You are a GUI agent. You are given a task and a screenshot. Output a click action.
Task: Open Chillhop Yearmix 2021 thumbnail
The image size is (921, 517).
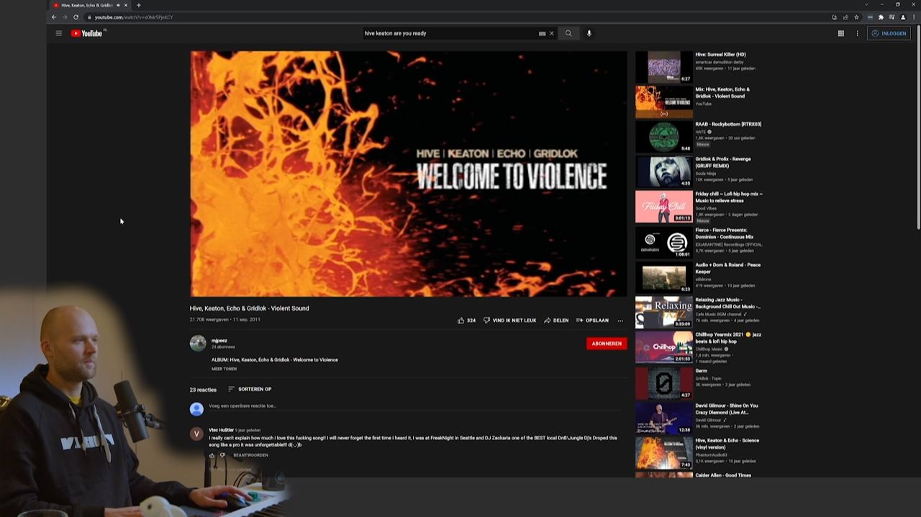(663, 347)
